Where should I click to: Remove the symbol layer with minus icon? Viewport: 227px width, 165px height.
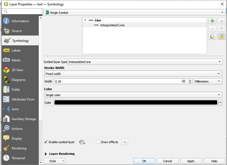213,29
